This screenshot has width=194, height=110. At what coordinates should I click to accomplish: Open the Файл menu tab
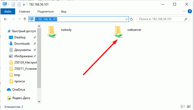[8, 11]
